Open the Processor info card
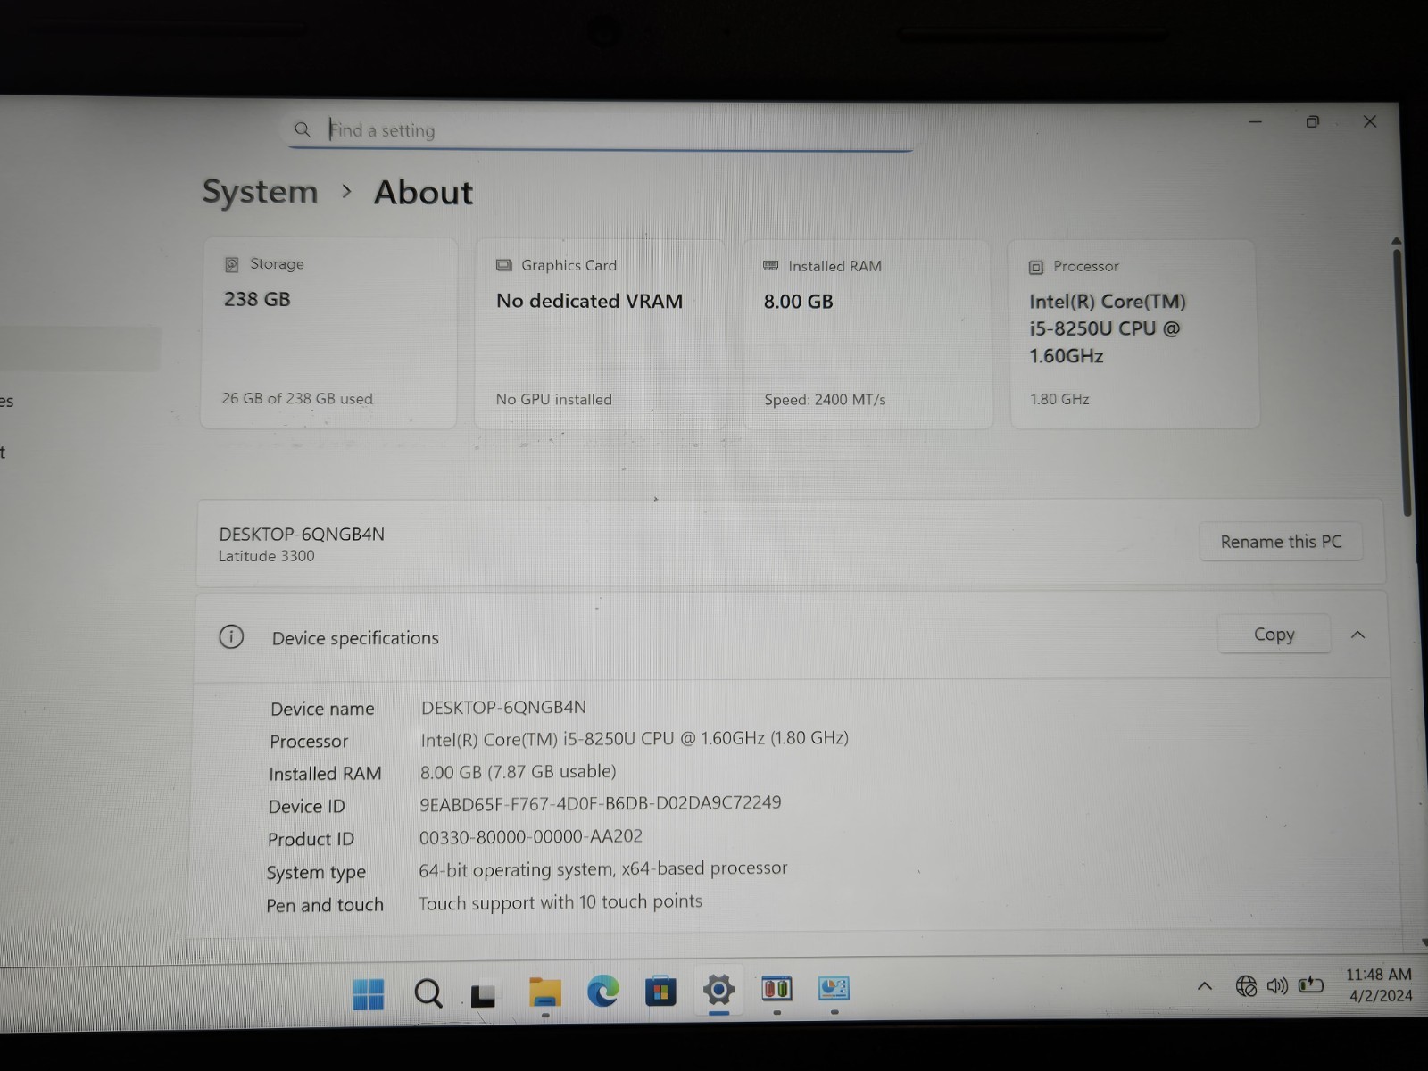 pos(1134,334)
